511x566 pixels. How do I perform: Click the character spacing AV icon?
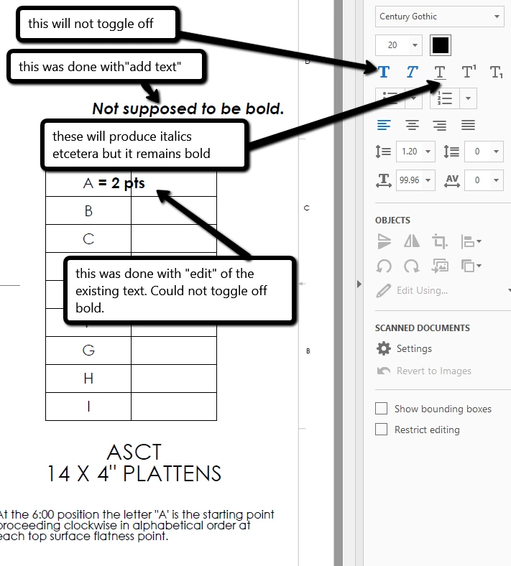pyautogui.click(x=452, y=180)
